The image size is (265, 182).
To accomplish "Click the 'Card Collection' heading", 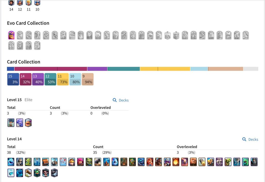I will click(x=24, y=62).
